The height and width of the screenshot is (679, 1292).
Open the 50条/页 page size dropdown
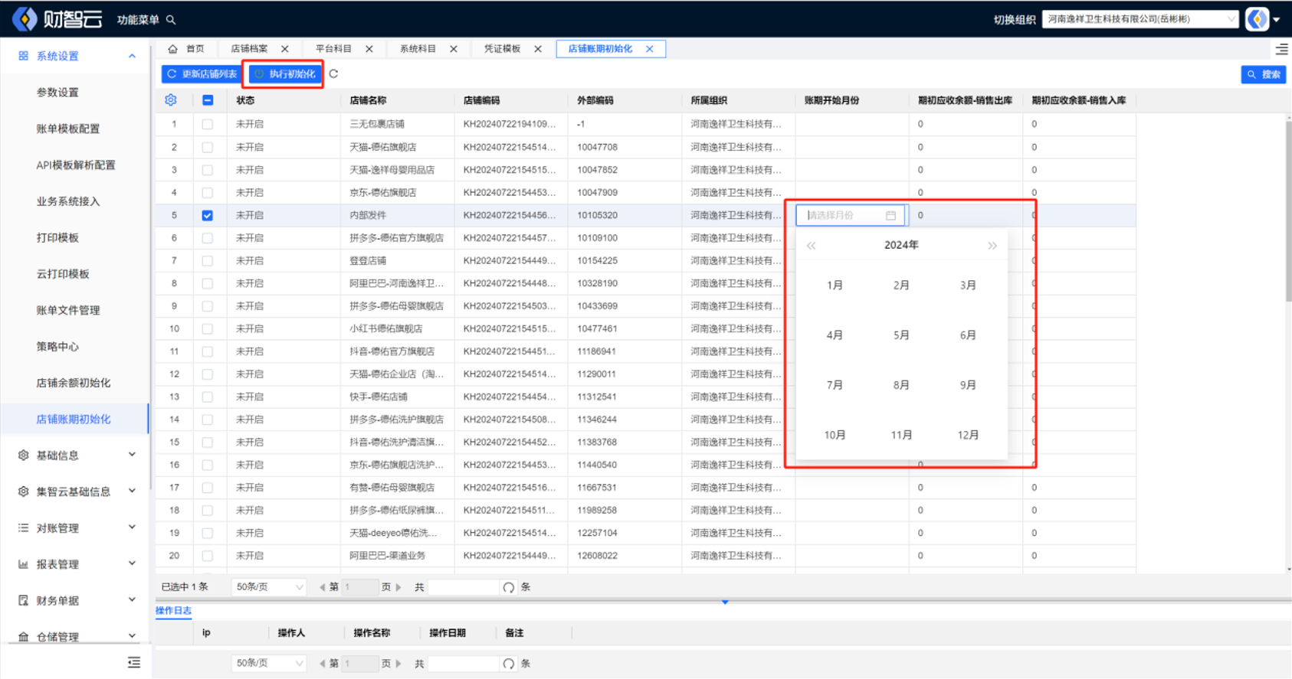pyautogui.click(x=268, y=587)
